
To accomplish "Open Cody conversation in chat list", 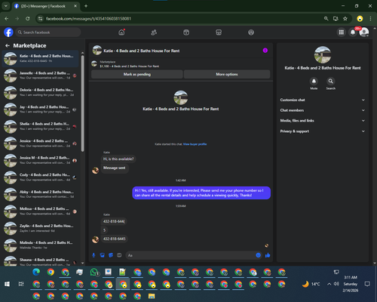I will point(41,177).
